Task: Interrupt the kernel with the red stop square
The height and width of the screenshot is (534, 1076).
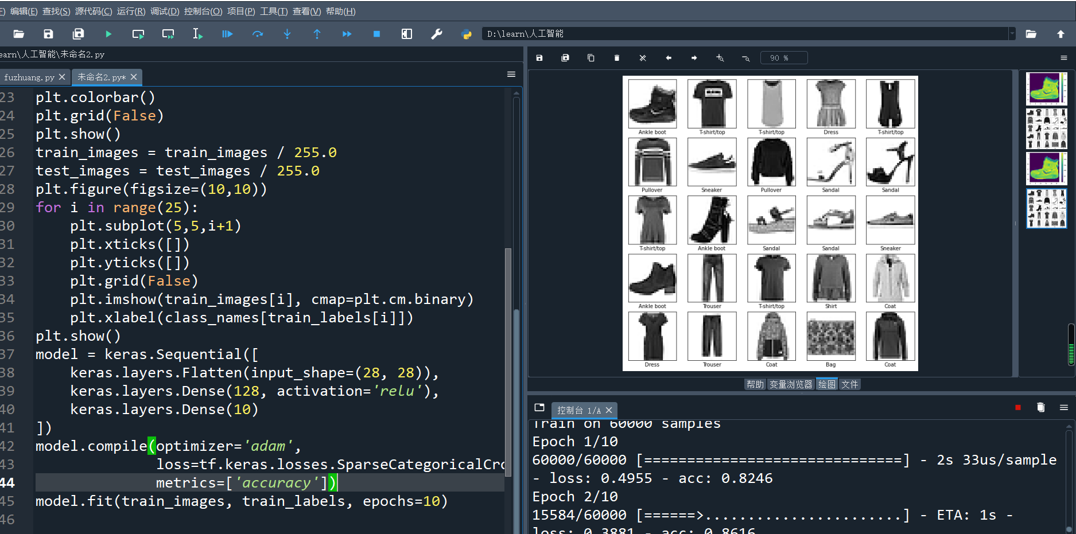Action: pyautogui.click(x=1018, y=408)
